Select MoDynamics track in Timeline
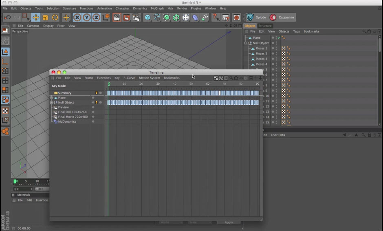383x231 pixels. pos(67,121)
